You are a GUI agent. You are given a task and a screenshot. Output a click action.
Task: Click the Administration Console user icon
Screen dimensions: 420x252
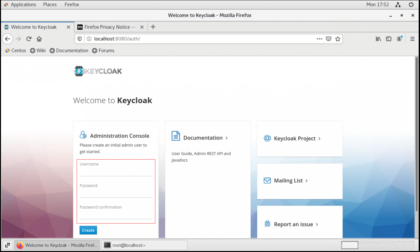point(83,135)
